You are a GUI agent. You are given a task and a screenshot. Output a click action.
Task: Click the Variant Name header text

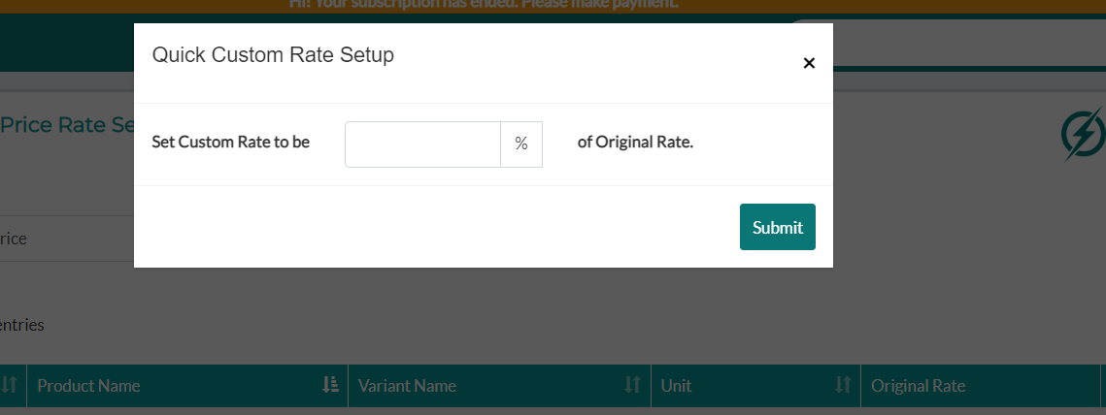pos(407,385)
